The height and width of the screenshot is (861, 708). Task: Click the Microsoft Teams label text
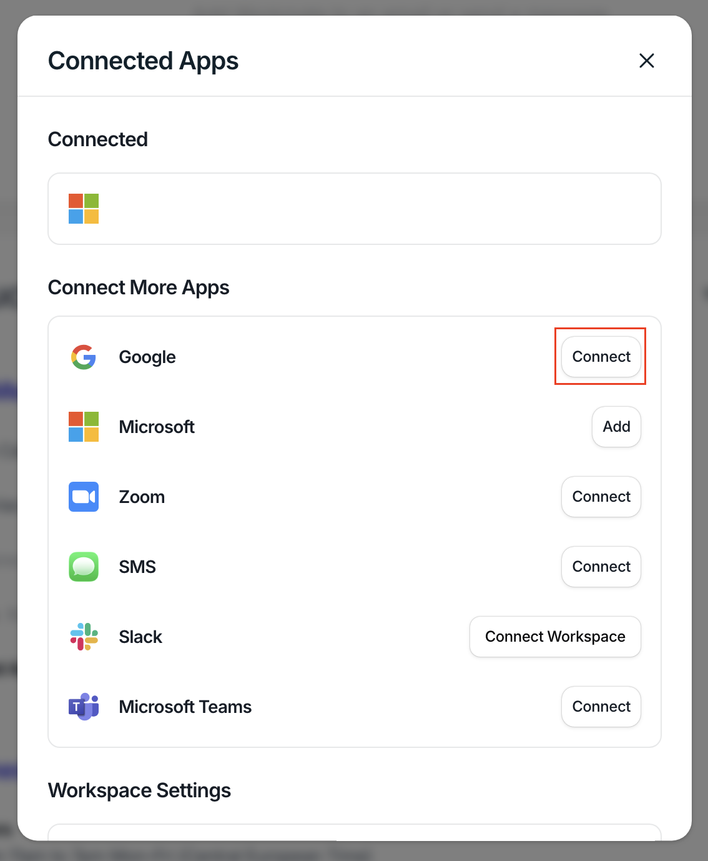click(185, 707)
